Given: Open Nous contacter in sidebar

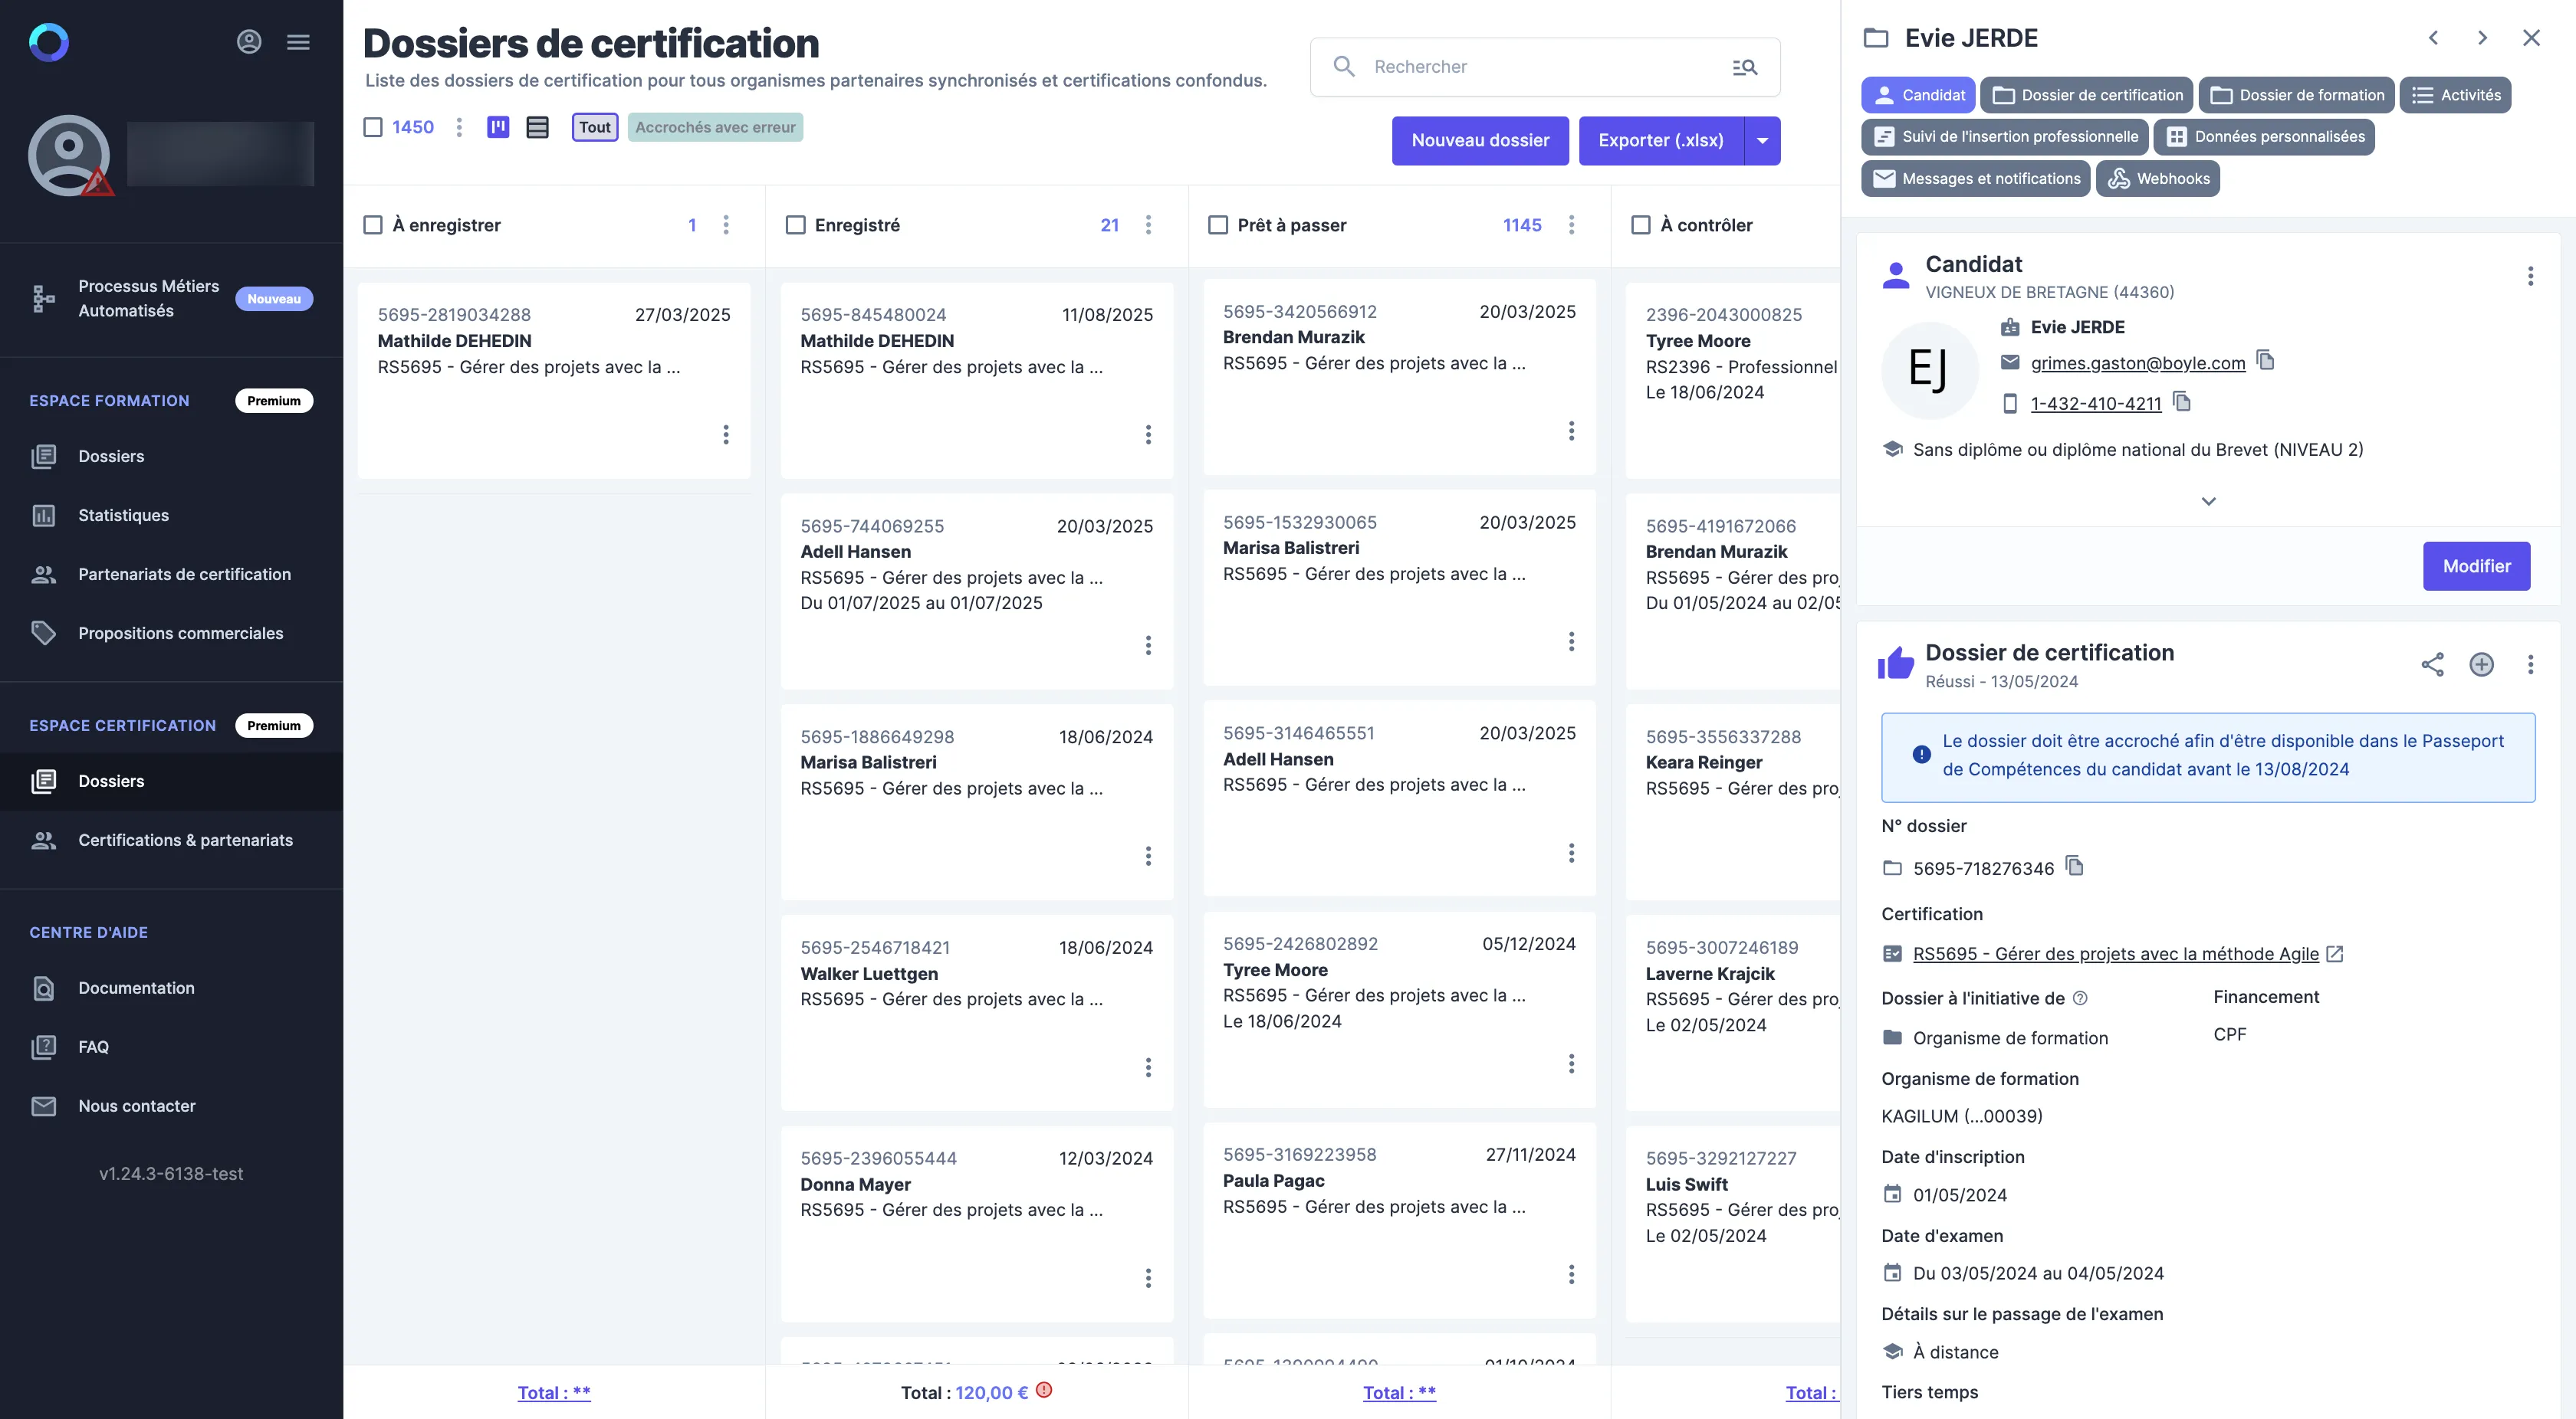Looking at the screenshot, I should click(x=171, y=1105).
